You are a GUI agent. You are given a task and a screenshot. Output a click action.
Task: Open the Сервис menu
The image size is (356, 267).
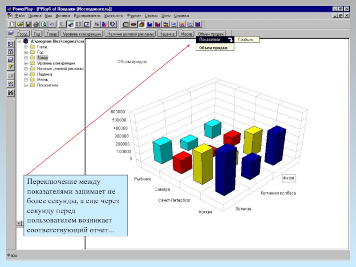tap(151, 16)
